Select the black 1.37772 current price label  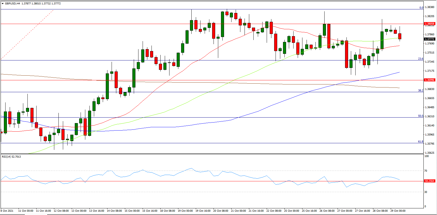click(x=430, y=39)
